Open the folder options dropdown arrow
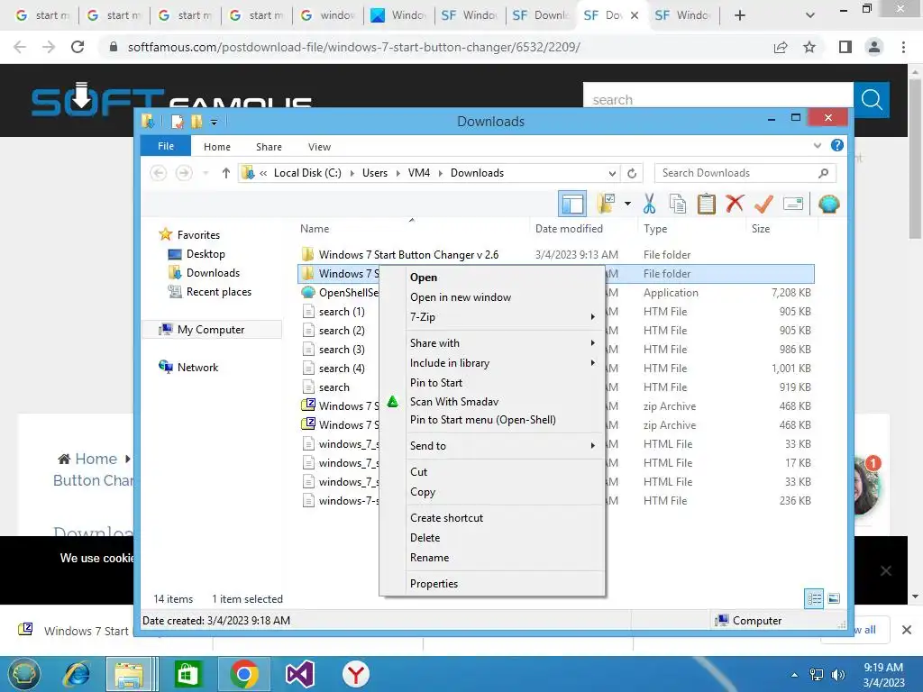Screen dimensions: 923x692 (x=627, y=204)
